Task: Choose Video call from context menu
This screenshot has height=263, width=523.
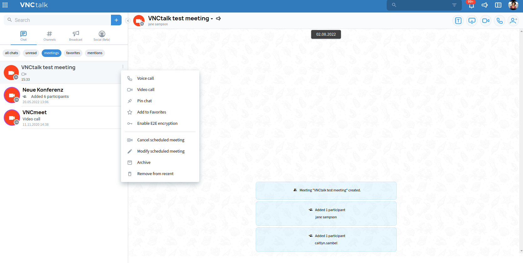Action: pos(160,90)
